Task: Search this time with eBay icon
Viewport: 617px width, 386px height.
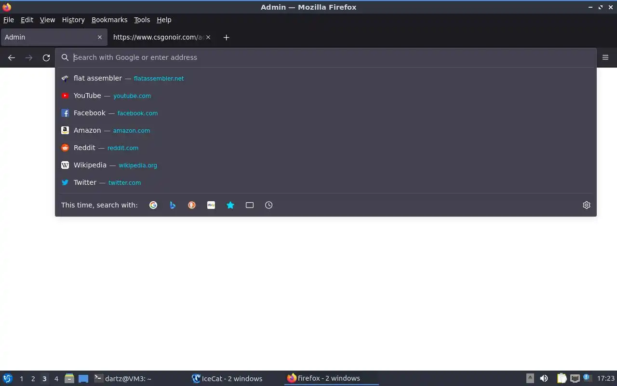Action: tap(211, 205)
